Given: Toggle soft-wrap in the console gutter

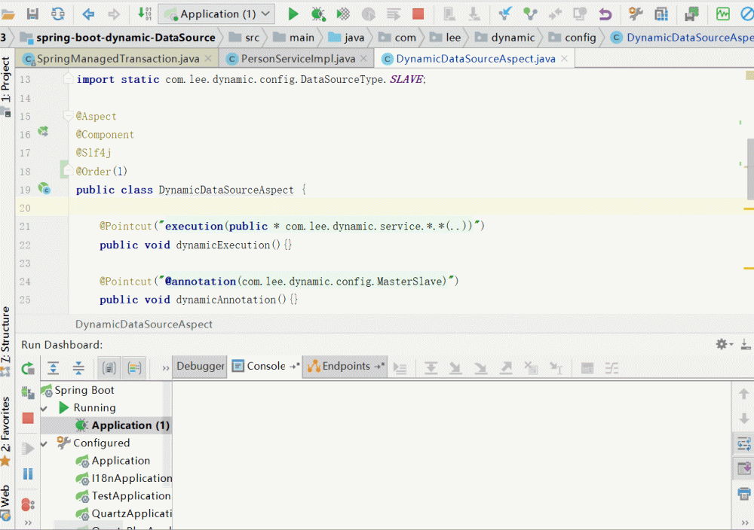Looking at the screenshot, I should click(743, 443).
